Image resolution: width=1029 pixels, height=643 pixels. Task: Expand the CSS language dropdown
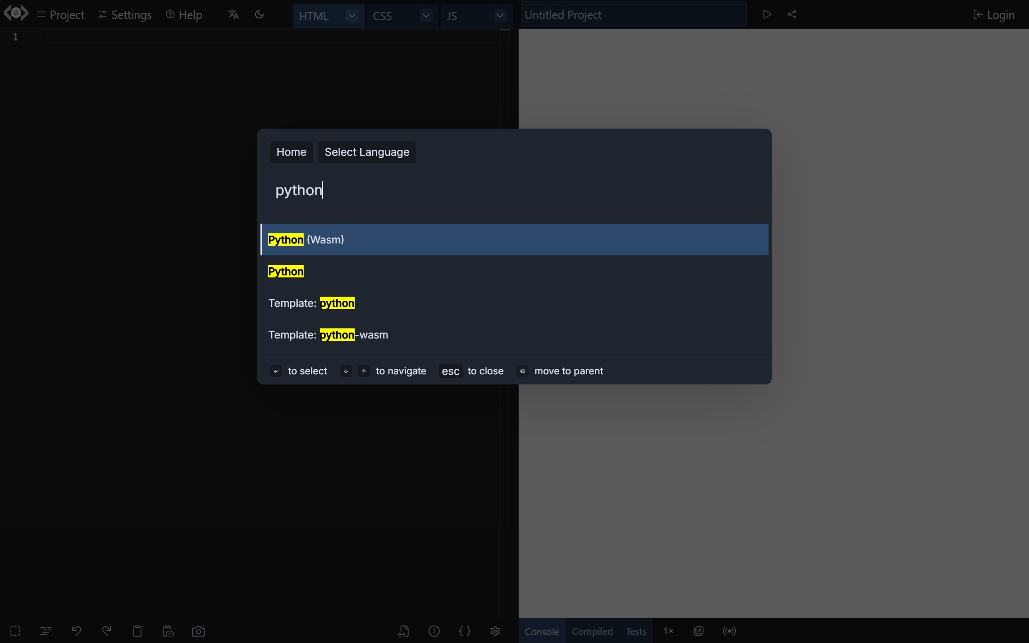426,15
